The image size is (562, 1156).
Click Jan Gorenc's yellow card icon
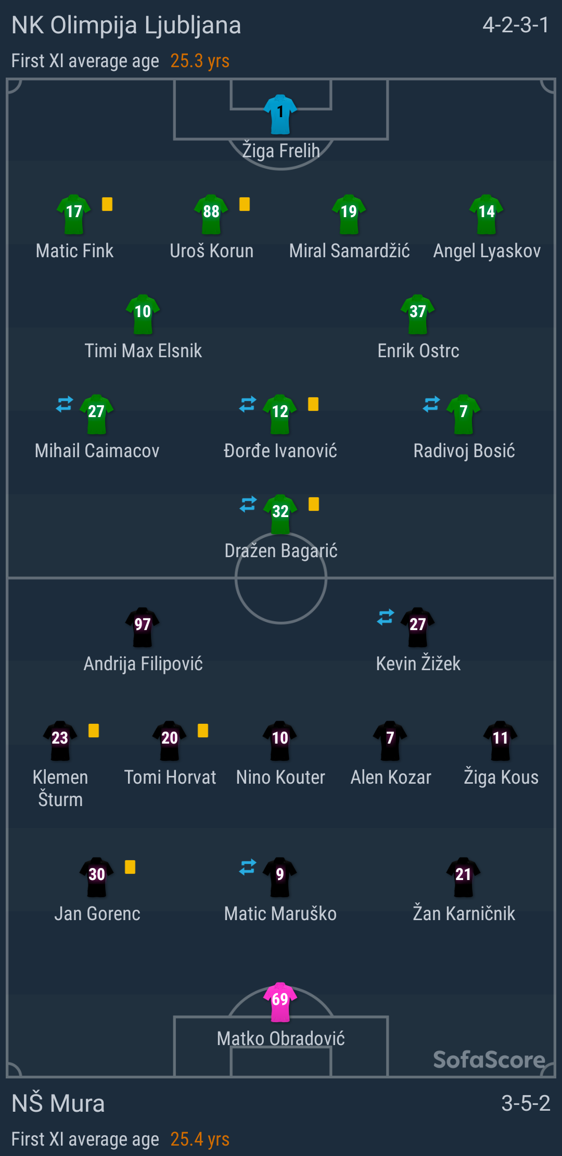tap(130, 867)
